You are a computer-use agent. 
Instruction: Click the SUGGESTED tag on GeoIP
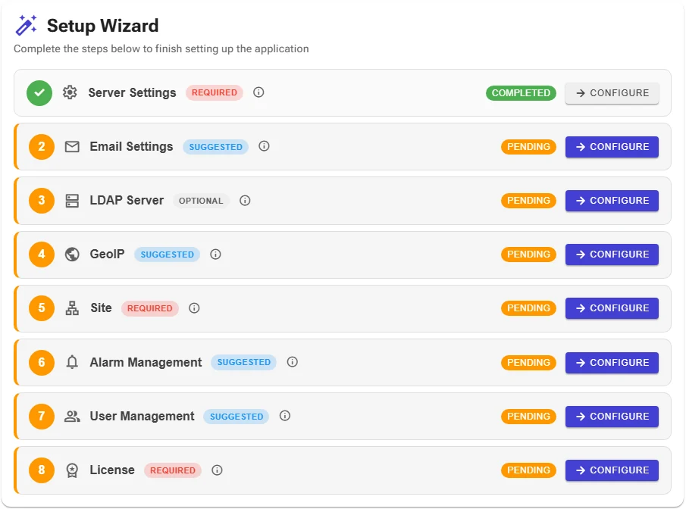167,254
